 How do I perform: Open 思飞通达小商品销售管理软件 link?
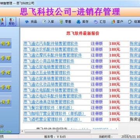pyautogui.click(x=49, y=61)
